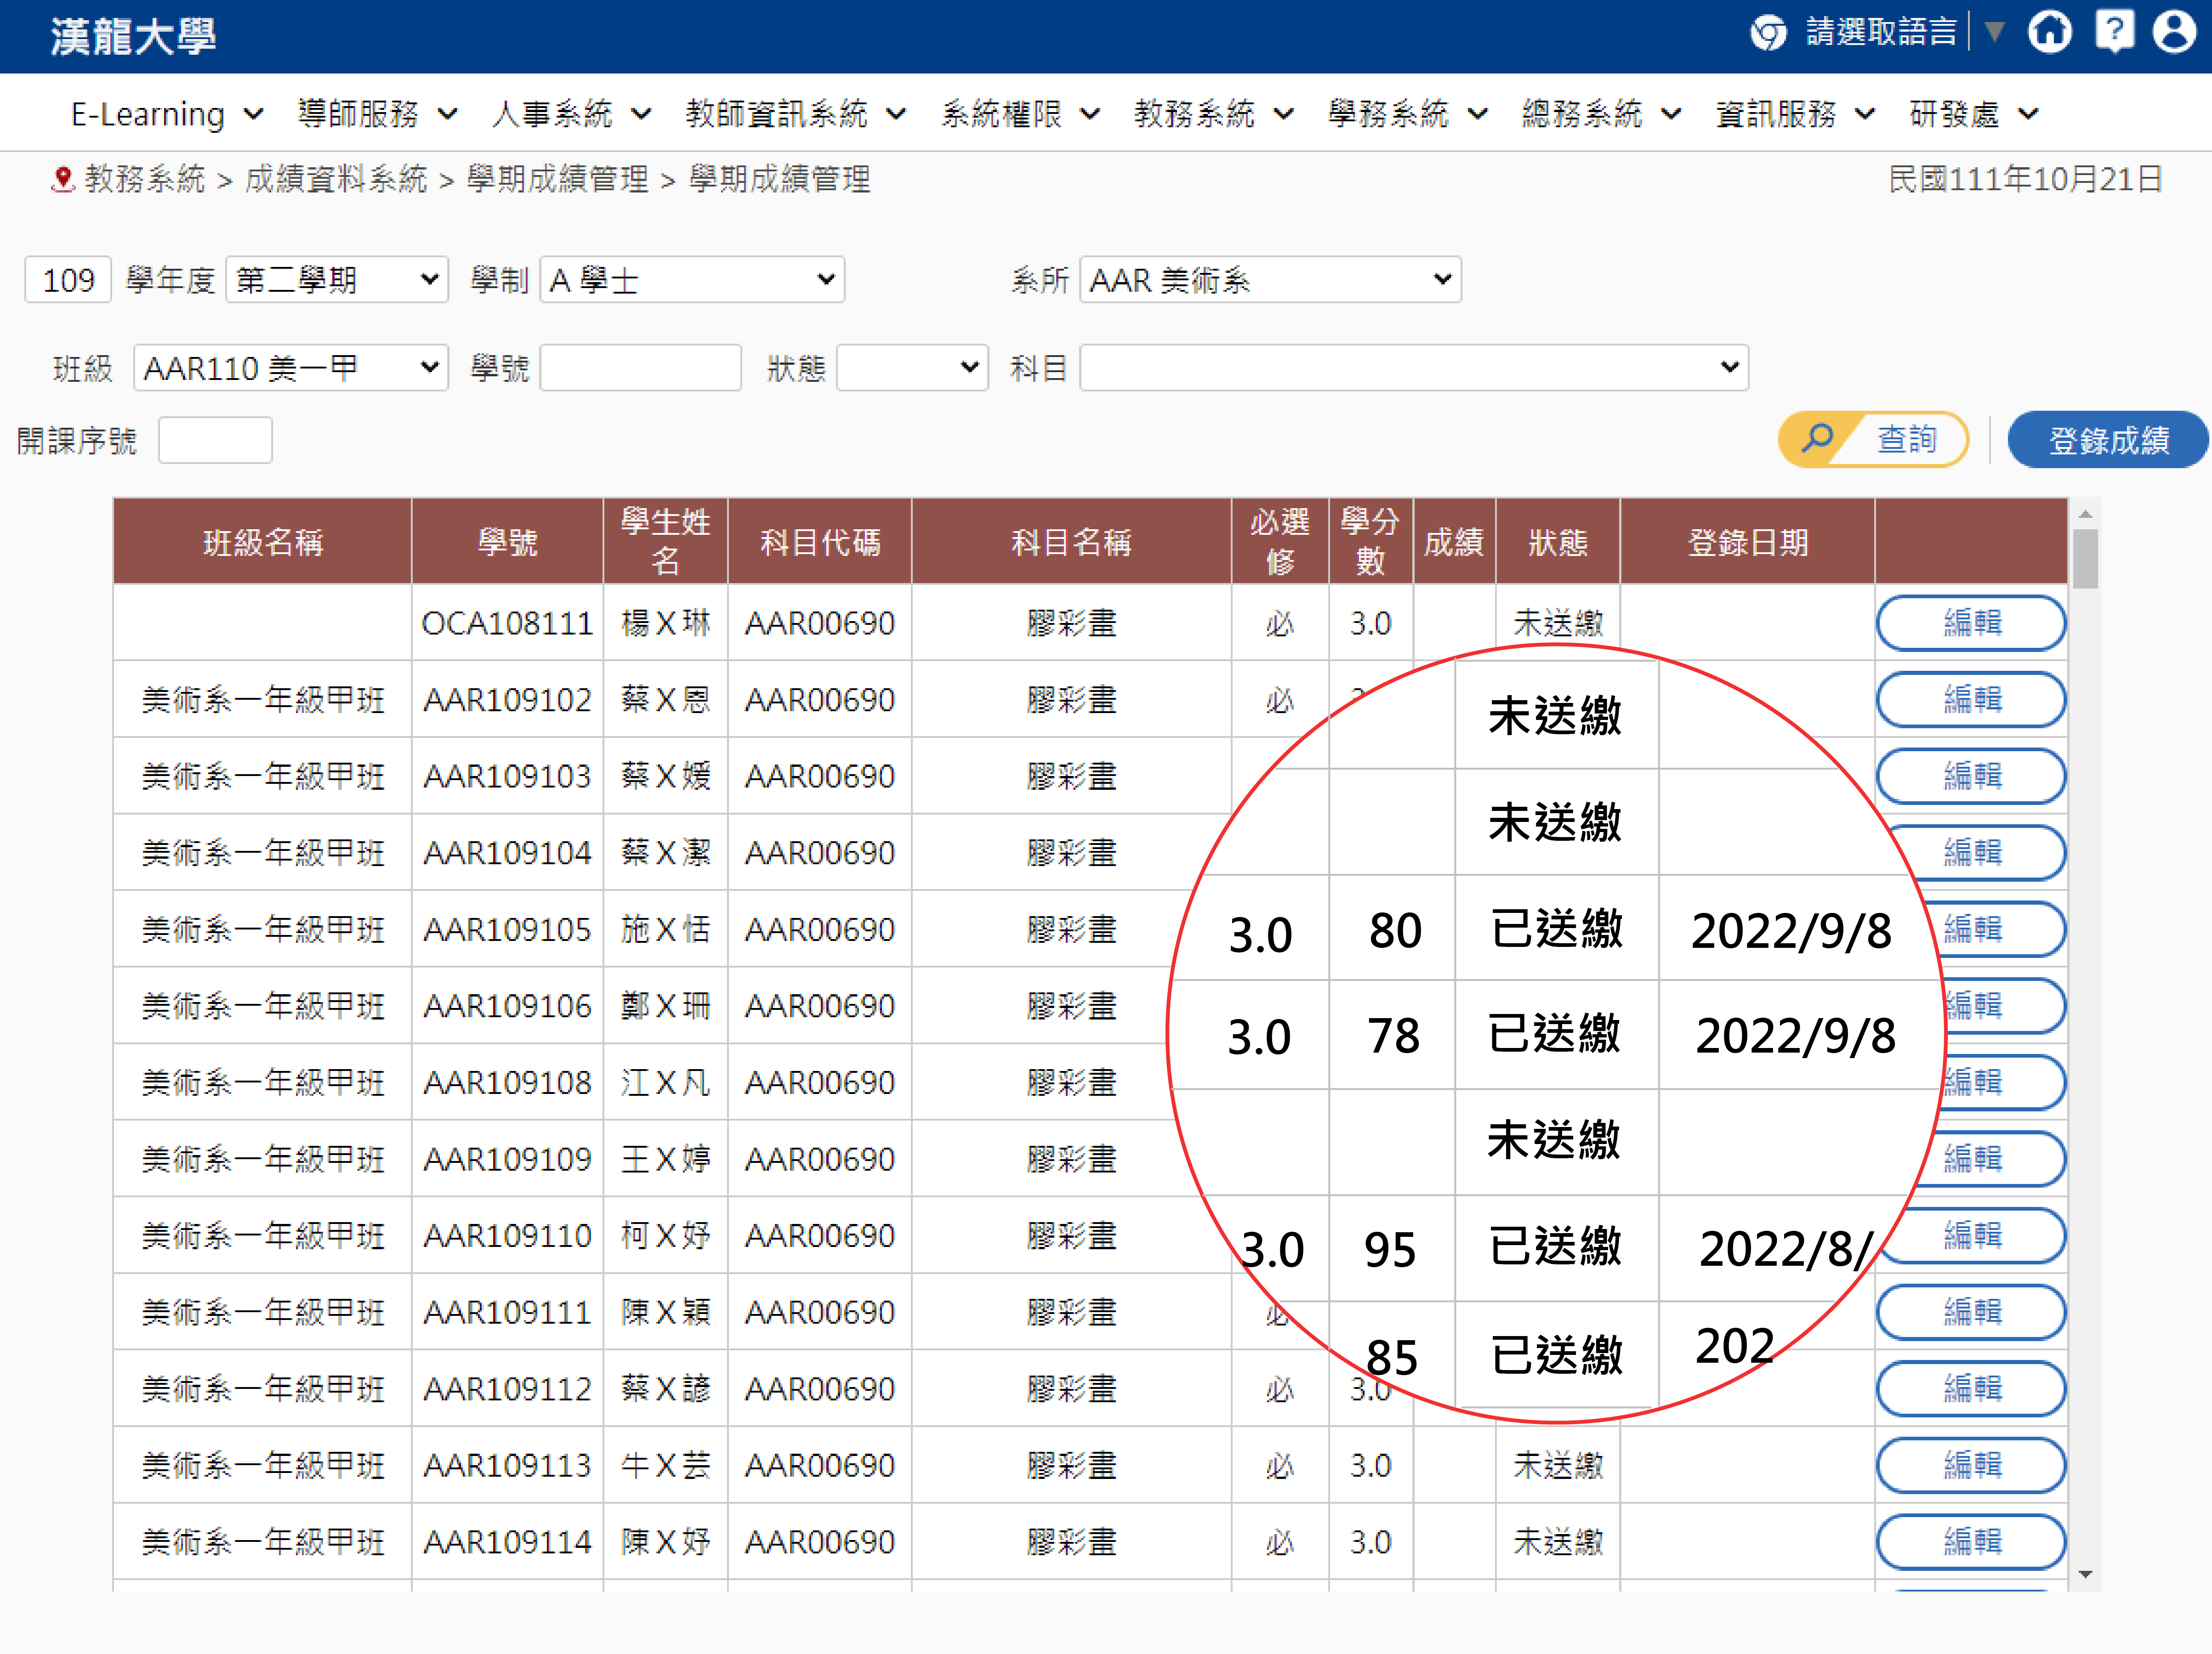2212x1654 pixels.
Task: Open the 學制 A 學士 dropdown
Action: (x=692, y=280)
